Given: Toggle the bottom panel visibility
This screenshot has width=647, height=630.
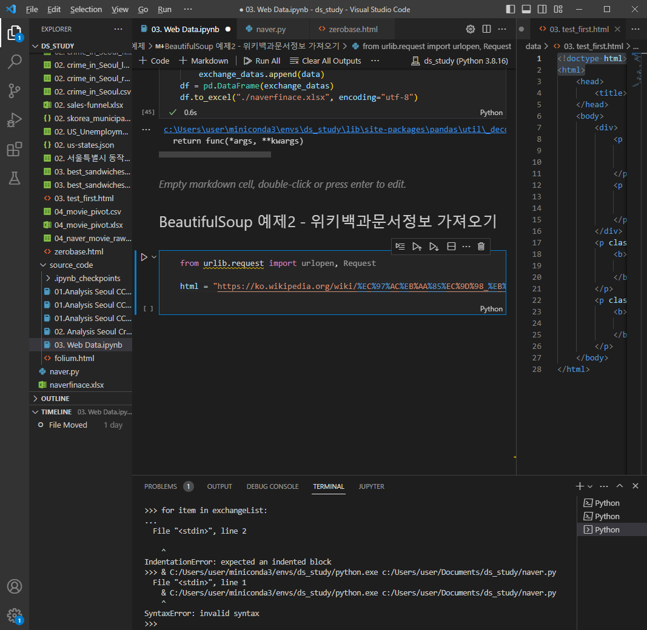Looking at the screenshot, I should tap(526, 9).
